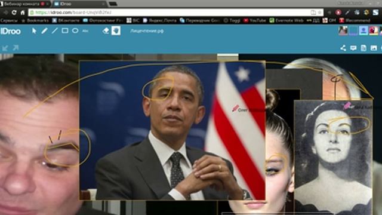Open the Фотохостинг bookmark
The image size is (382, 215).
pos(103,20)
